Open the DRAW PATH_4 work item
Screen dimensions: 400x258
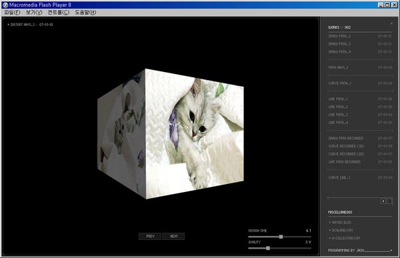click(360, 52)
